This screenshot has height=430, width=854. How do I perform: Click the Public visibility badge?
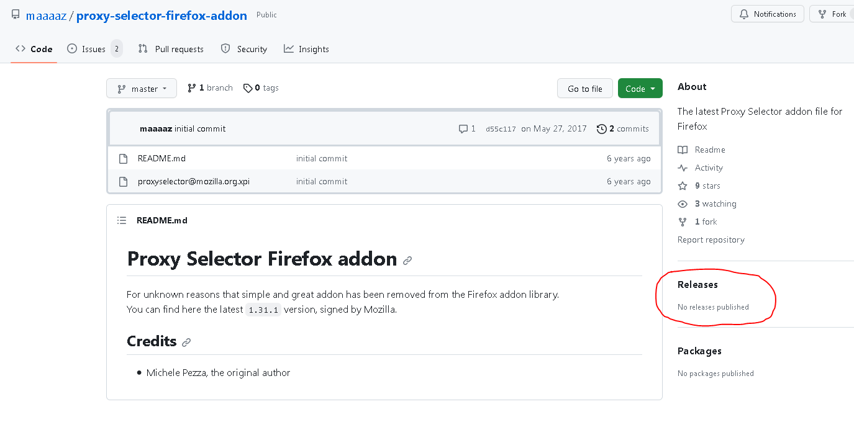[266, 15]
